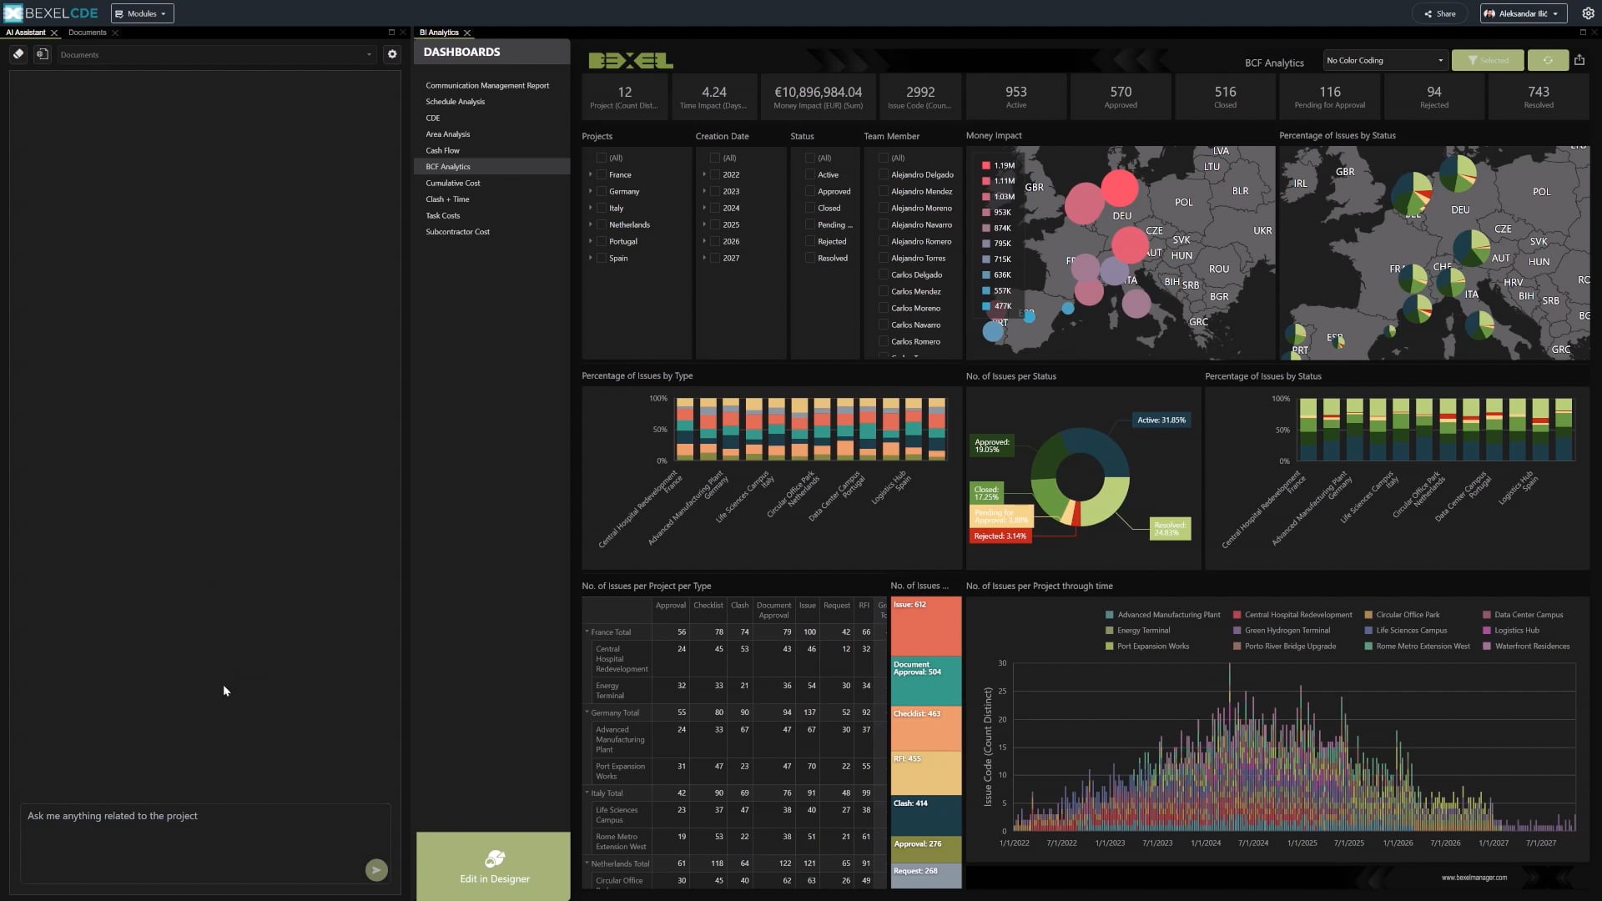Check the Germany project checkbox
Screen dimensions: 1602x901
[x=602, y=191]
